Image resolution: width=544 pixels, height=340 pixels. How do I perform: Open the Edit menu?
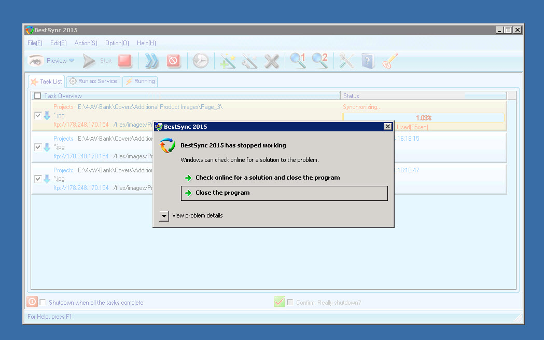[58, 43]
